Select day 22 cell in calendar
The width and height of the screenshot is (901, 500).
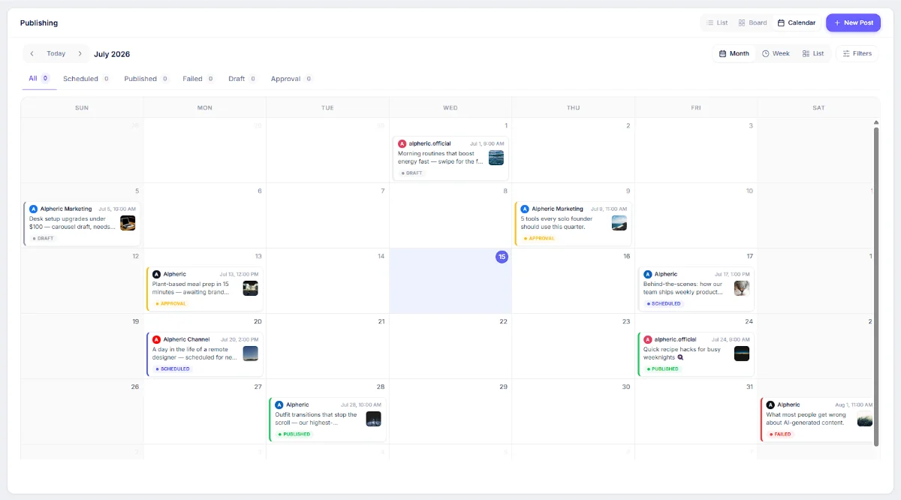pos(450,346)
